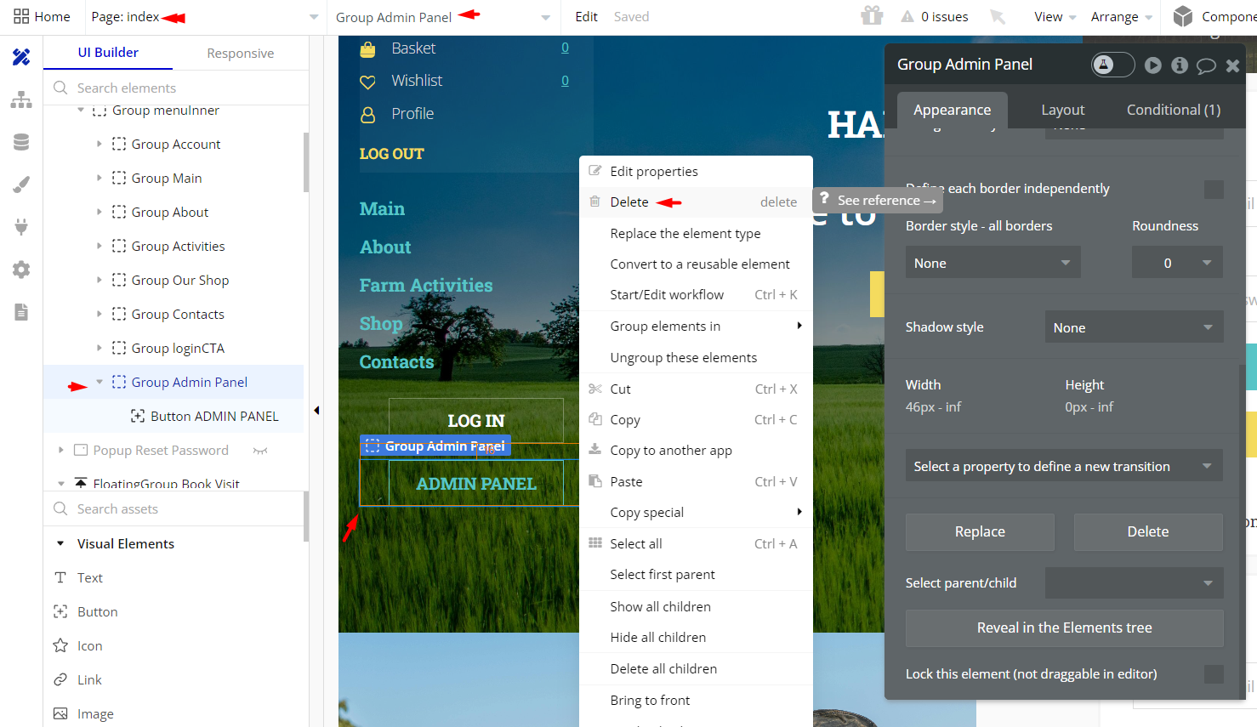Click the Wishlist heart icon on canvas

pos(367,82)
